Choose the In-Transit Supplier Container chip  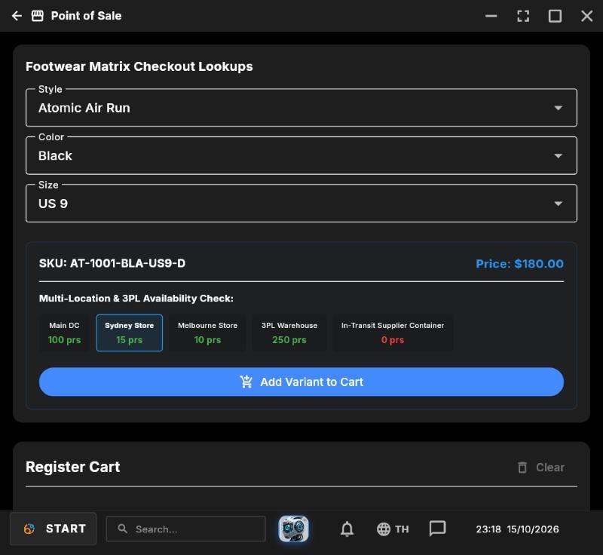pos(393,333)
